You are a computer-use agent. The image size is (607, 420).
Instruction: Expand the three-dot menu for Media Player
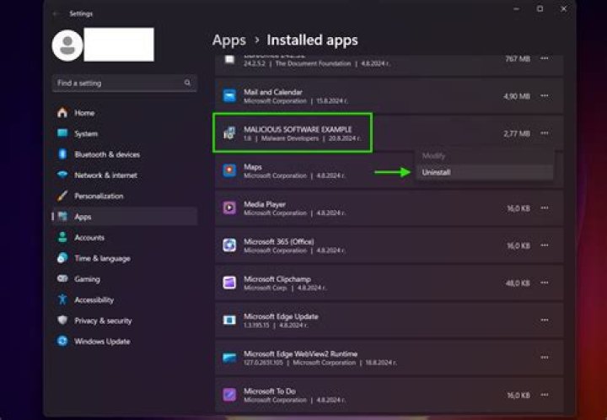point(545,207)
